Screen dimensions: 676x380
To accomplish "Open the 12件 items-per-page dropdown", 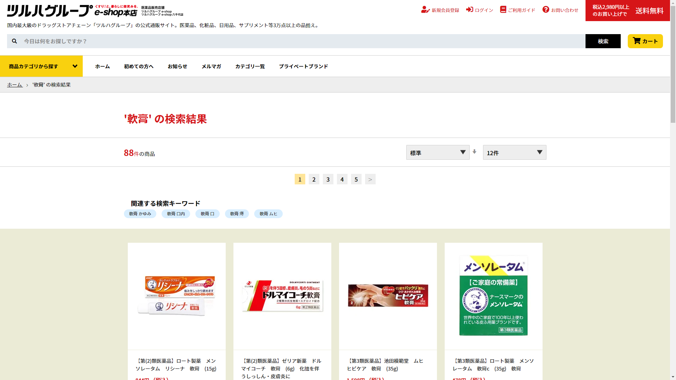I will click(x=514, y=152).
